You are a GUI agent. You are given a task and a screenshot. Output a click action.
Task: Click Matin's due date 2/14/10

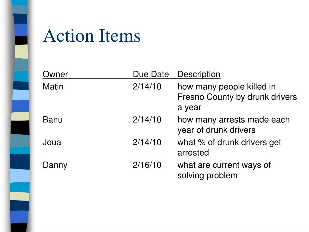coord(147,87)
